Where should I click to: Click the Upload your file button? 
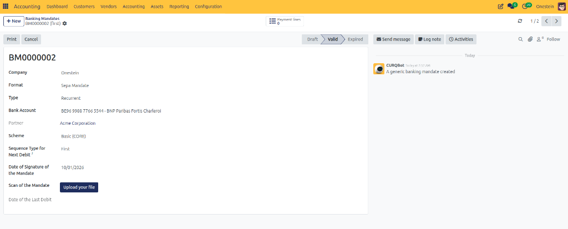click(x=79, y=187)
